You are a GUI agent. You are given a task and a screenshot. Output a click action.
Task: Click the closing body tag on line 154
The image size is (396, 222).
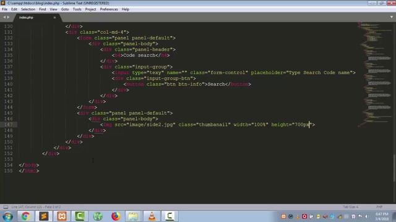point(29,165)
